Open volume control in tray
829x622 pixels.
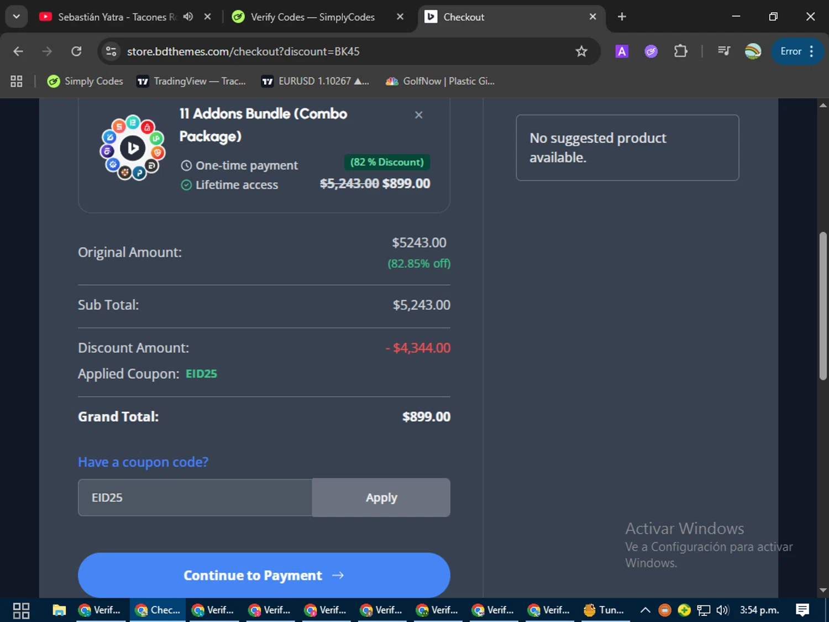(722, 610)
